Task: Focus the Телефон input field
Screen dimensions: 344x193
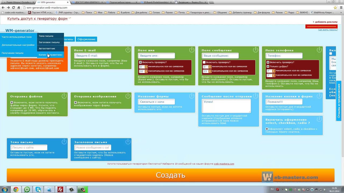Action: tap(284, 56)
